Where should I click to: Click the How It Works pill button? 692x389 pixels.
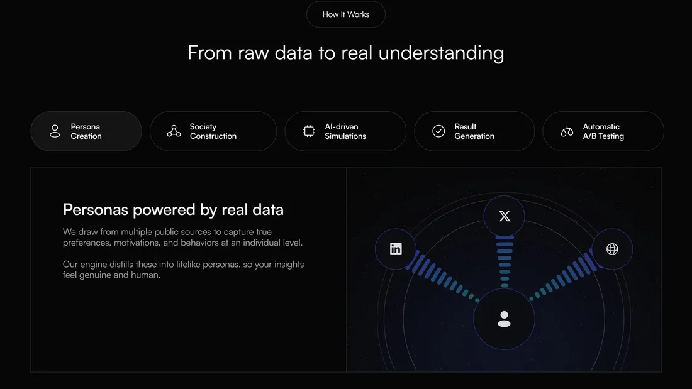click(345, 14)
